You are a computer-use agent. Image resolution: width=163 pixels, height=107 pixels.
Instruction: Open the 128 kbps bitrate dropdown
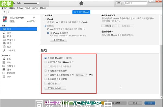tap(81, 75)
